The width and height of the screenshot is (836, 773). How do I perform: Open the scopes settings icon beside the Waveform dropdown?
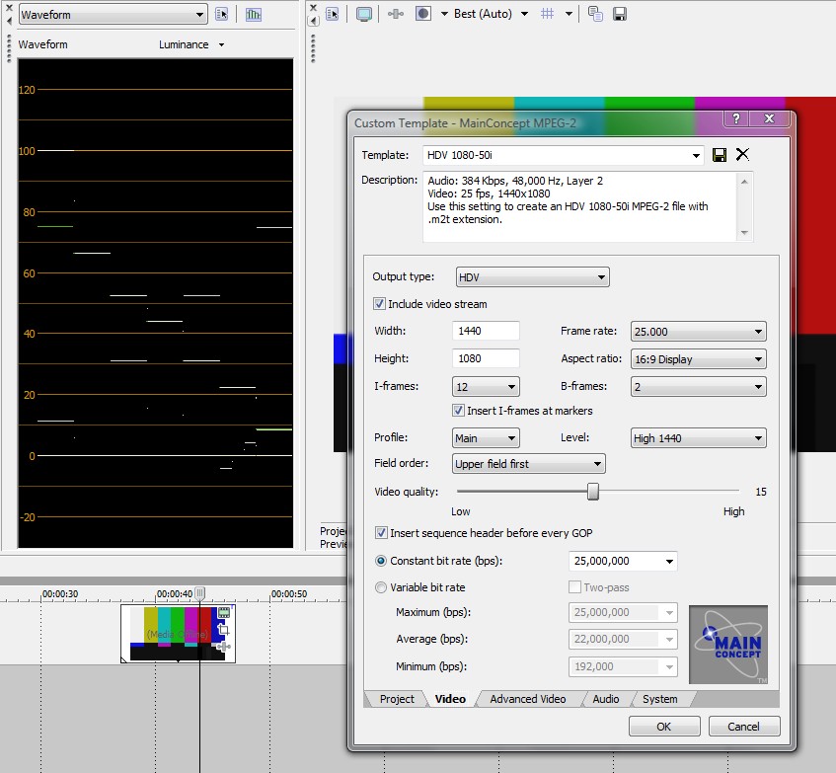221,14
